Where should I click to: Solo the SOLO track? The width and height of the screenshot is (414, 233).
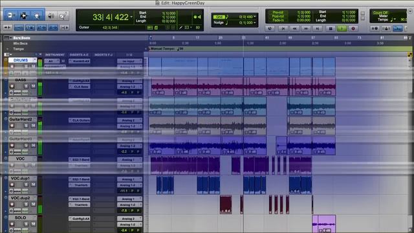26,224
